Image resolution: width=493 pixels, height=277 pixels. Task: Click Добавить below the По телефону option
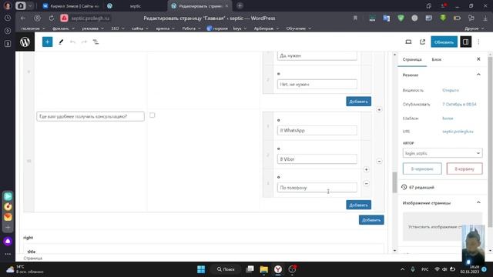tap(358, 205)
